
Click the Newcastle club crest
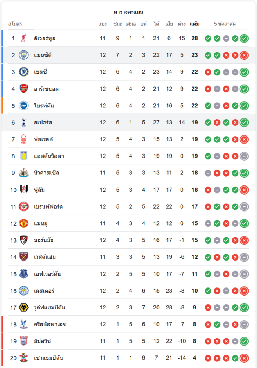coord(24,173)
